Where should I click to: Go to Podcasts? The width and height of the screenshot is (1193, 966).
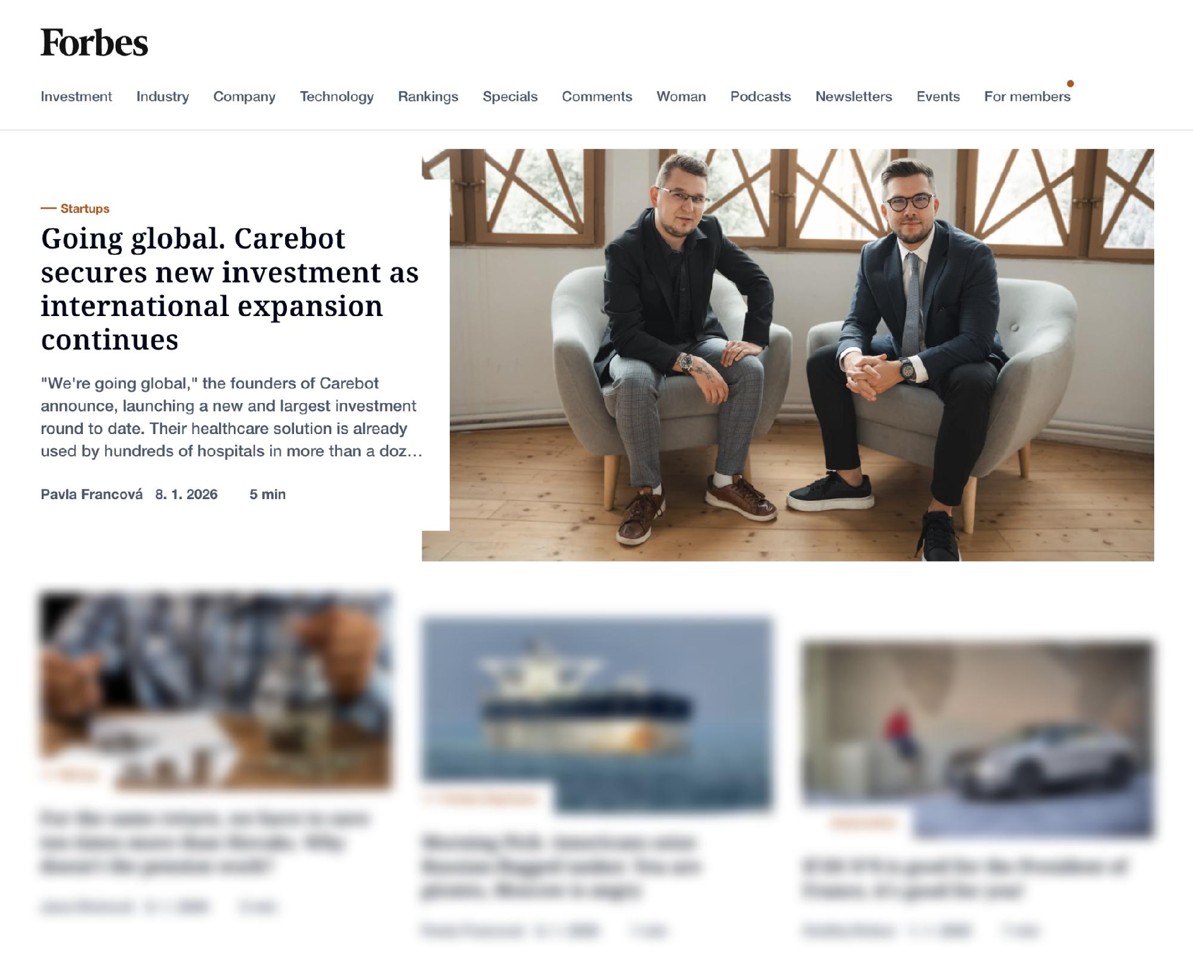coord(761,97)
